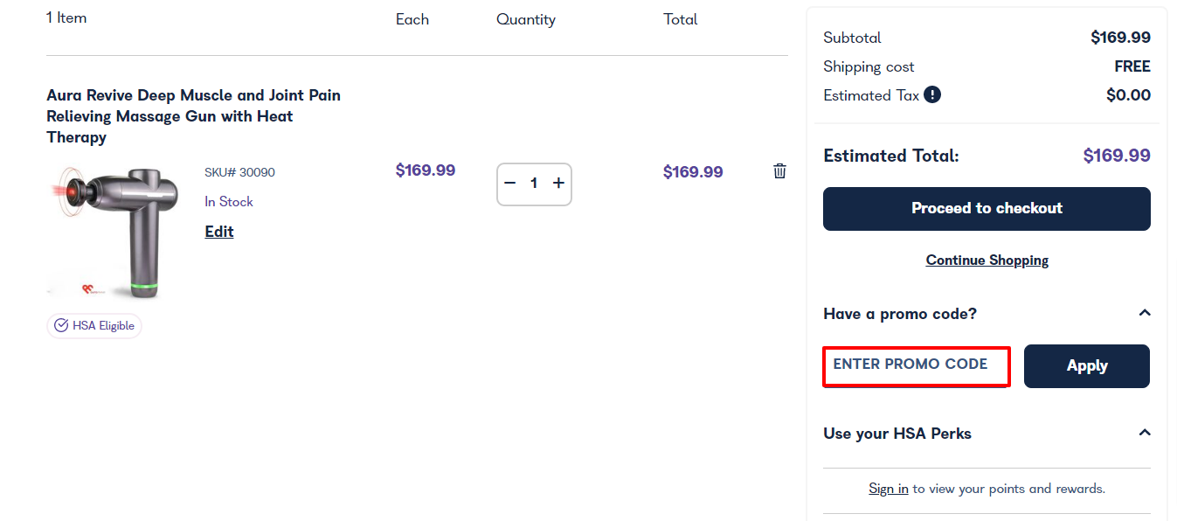The height and width of the screenshot is (521, 1177).
Task: Click the In Stock status label
Action: pos(229,202)
